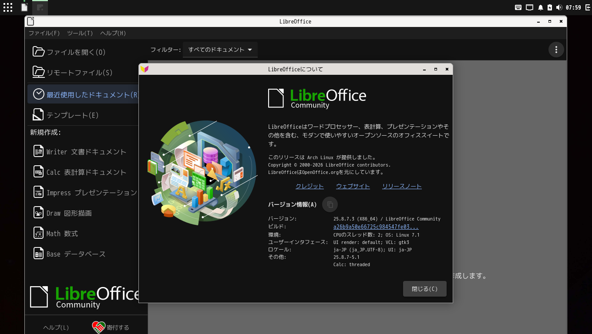
Task: Click the Impress presentation icon
Action: [39, 192]
